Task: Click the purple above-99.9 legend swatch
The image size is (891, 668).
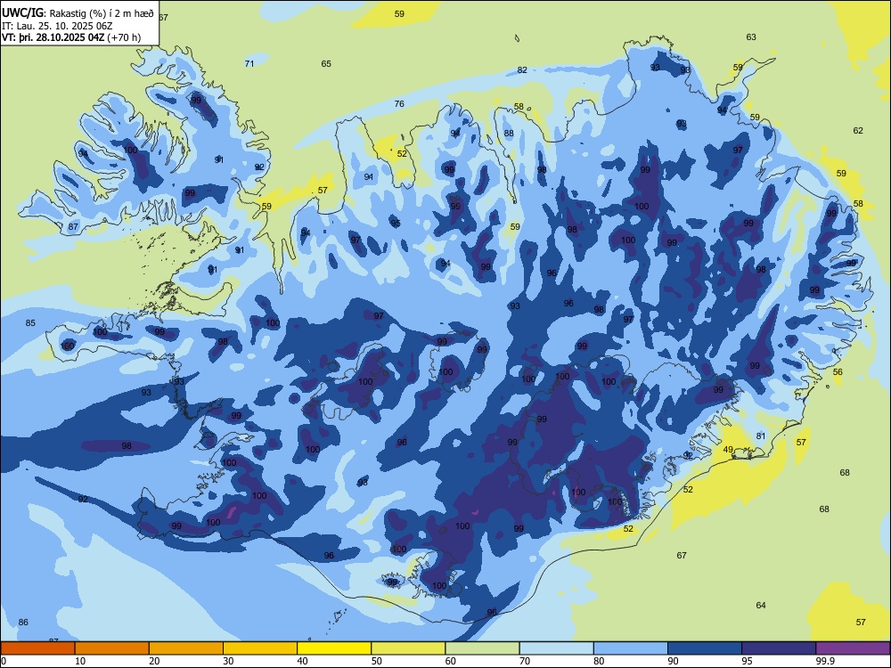Action: [853, 648]
